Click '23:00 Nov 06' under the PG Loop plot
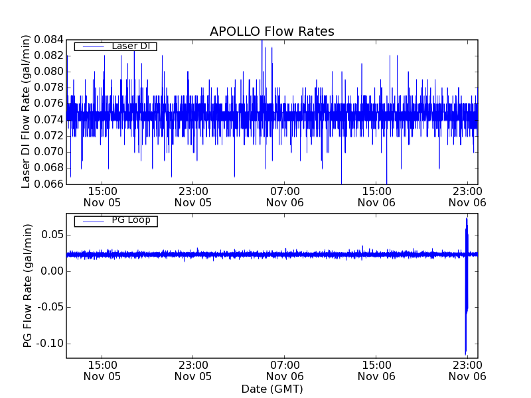Screen dimensions: 531x398 click(467, 371)
